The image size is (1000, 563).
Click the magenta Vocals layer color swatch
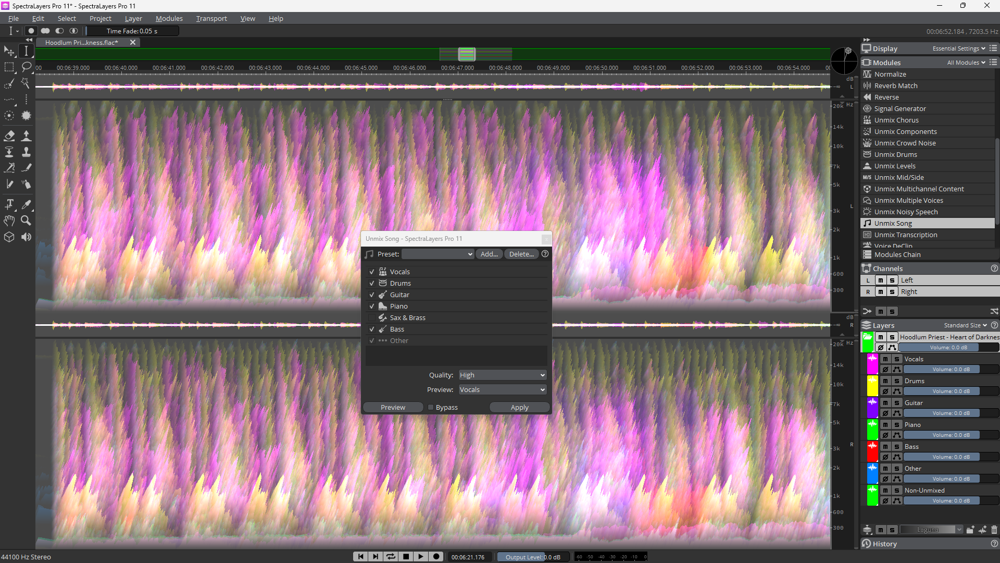pos(872,364)
